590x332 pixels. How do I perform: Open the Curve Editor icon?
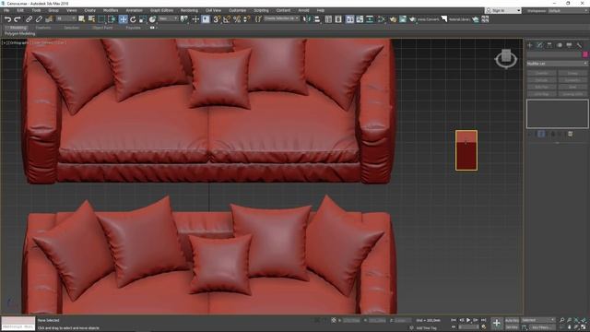(x=360, y=18)
